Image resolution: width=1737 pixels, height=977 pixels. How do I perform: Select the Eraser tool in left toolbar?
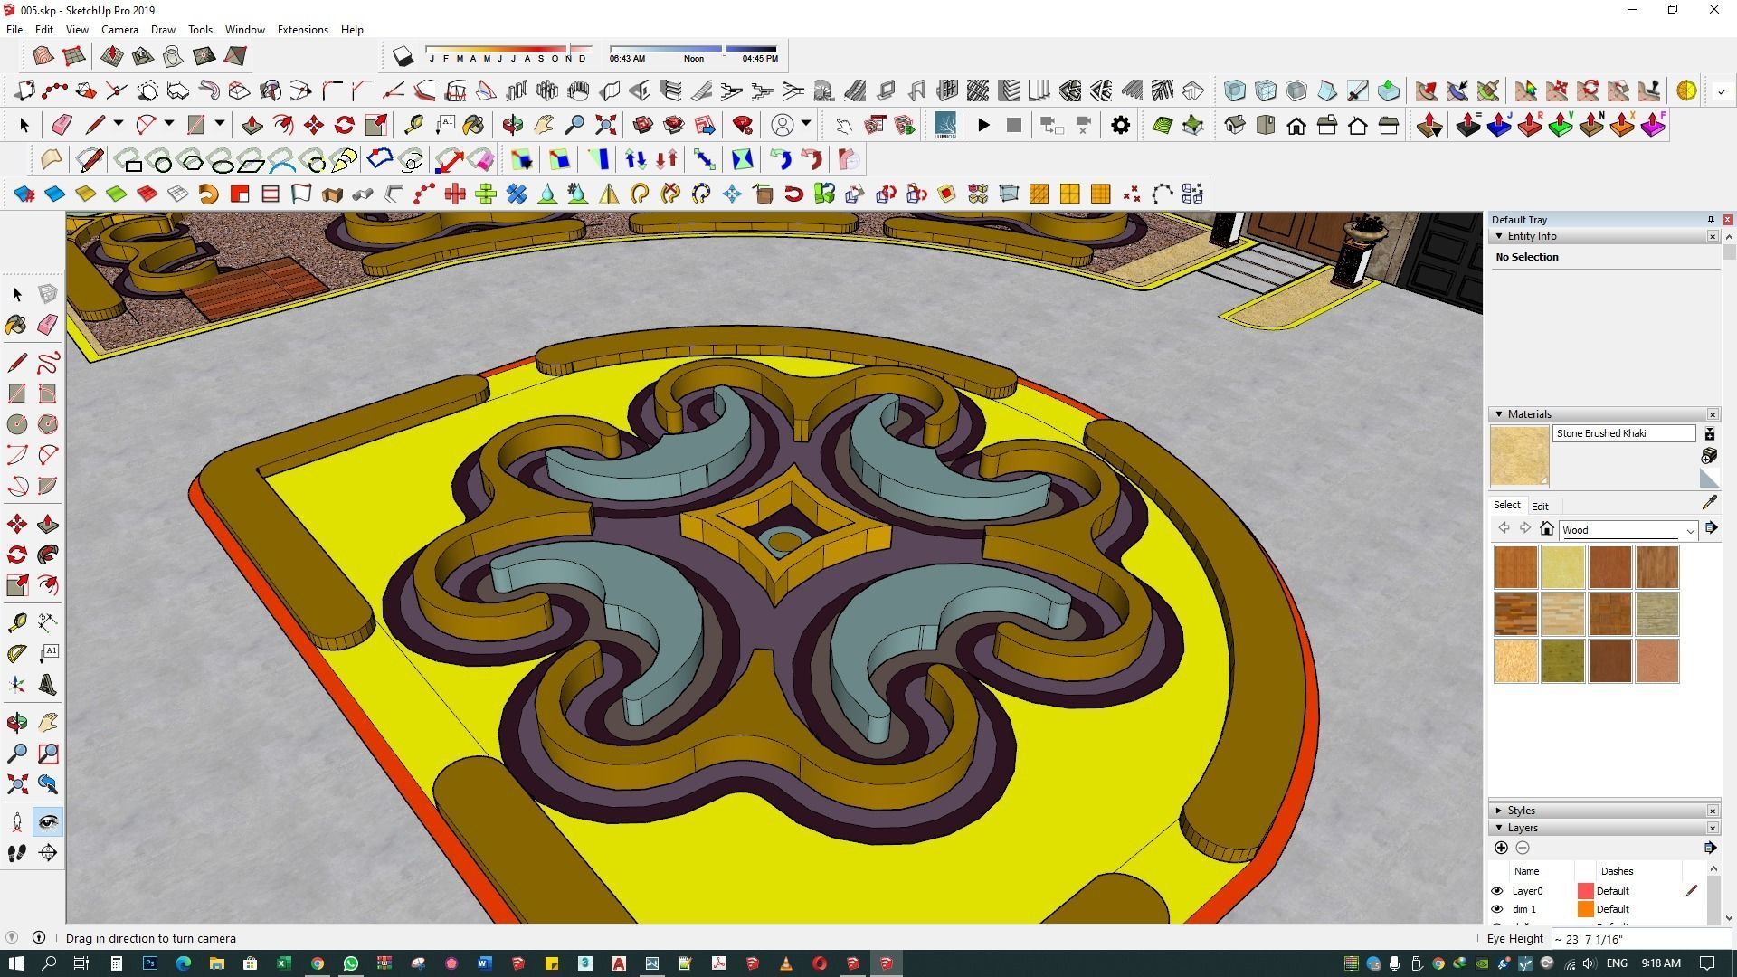(48, 325)
